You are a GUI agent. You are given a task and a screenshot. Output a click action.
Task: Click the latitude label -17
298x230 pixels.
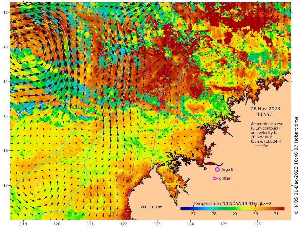pyautogui.click(x=5, y=185)
